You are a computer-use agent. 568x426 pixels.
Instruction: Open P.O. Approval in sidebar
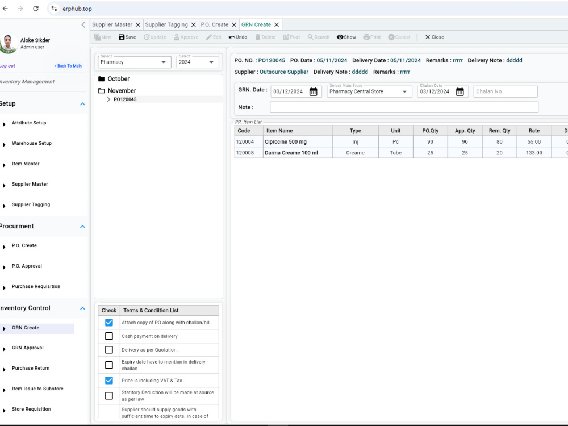[x=27, y=266]
